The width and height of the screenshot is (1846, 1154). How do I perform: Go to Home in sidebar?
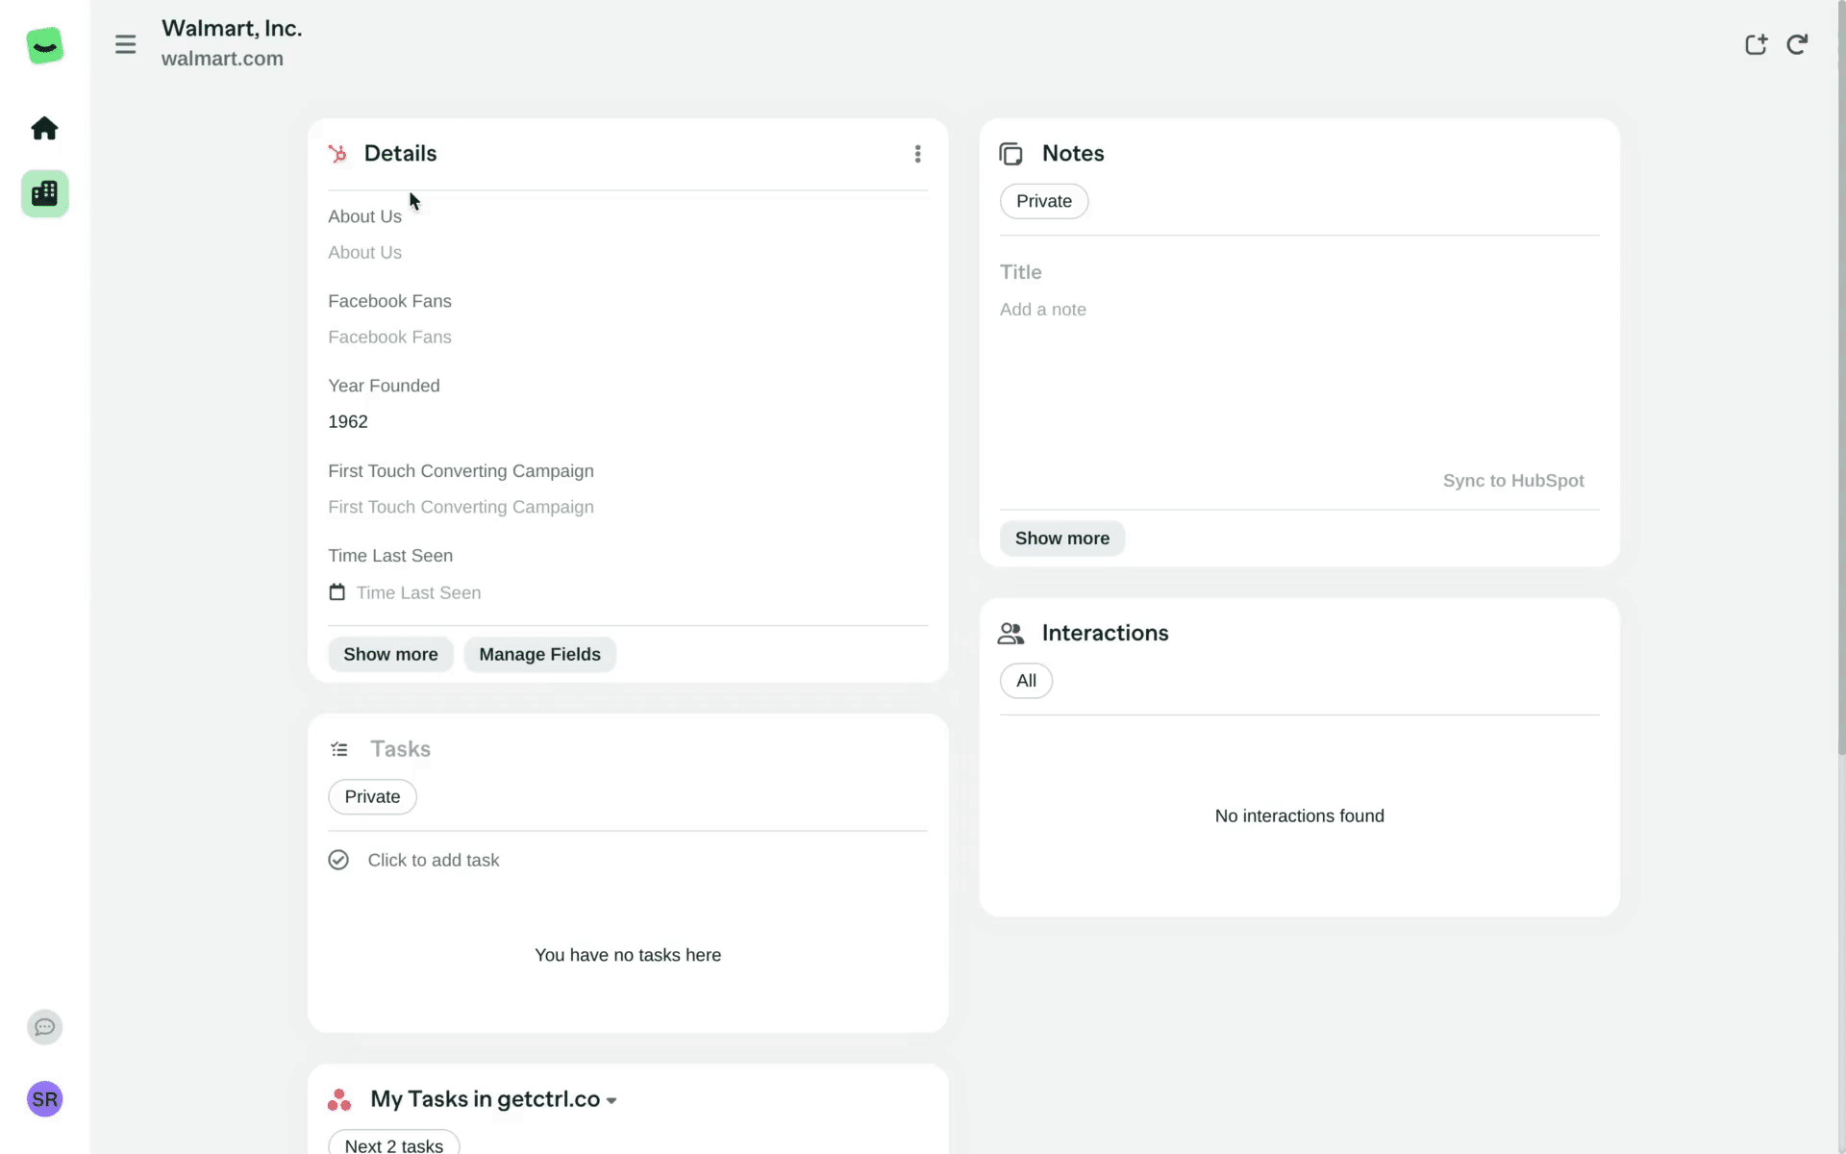[x=44, y=129]
